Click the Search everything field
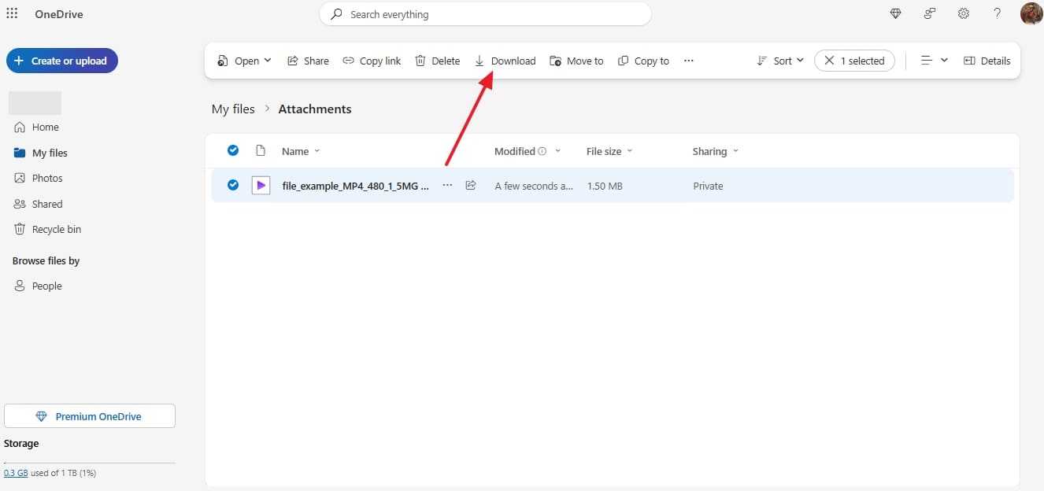Viewport: 1044px width, 491px height. (485, 13)
